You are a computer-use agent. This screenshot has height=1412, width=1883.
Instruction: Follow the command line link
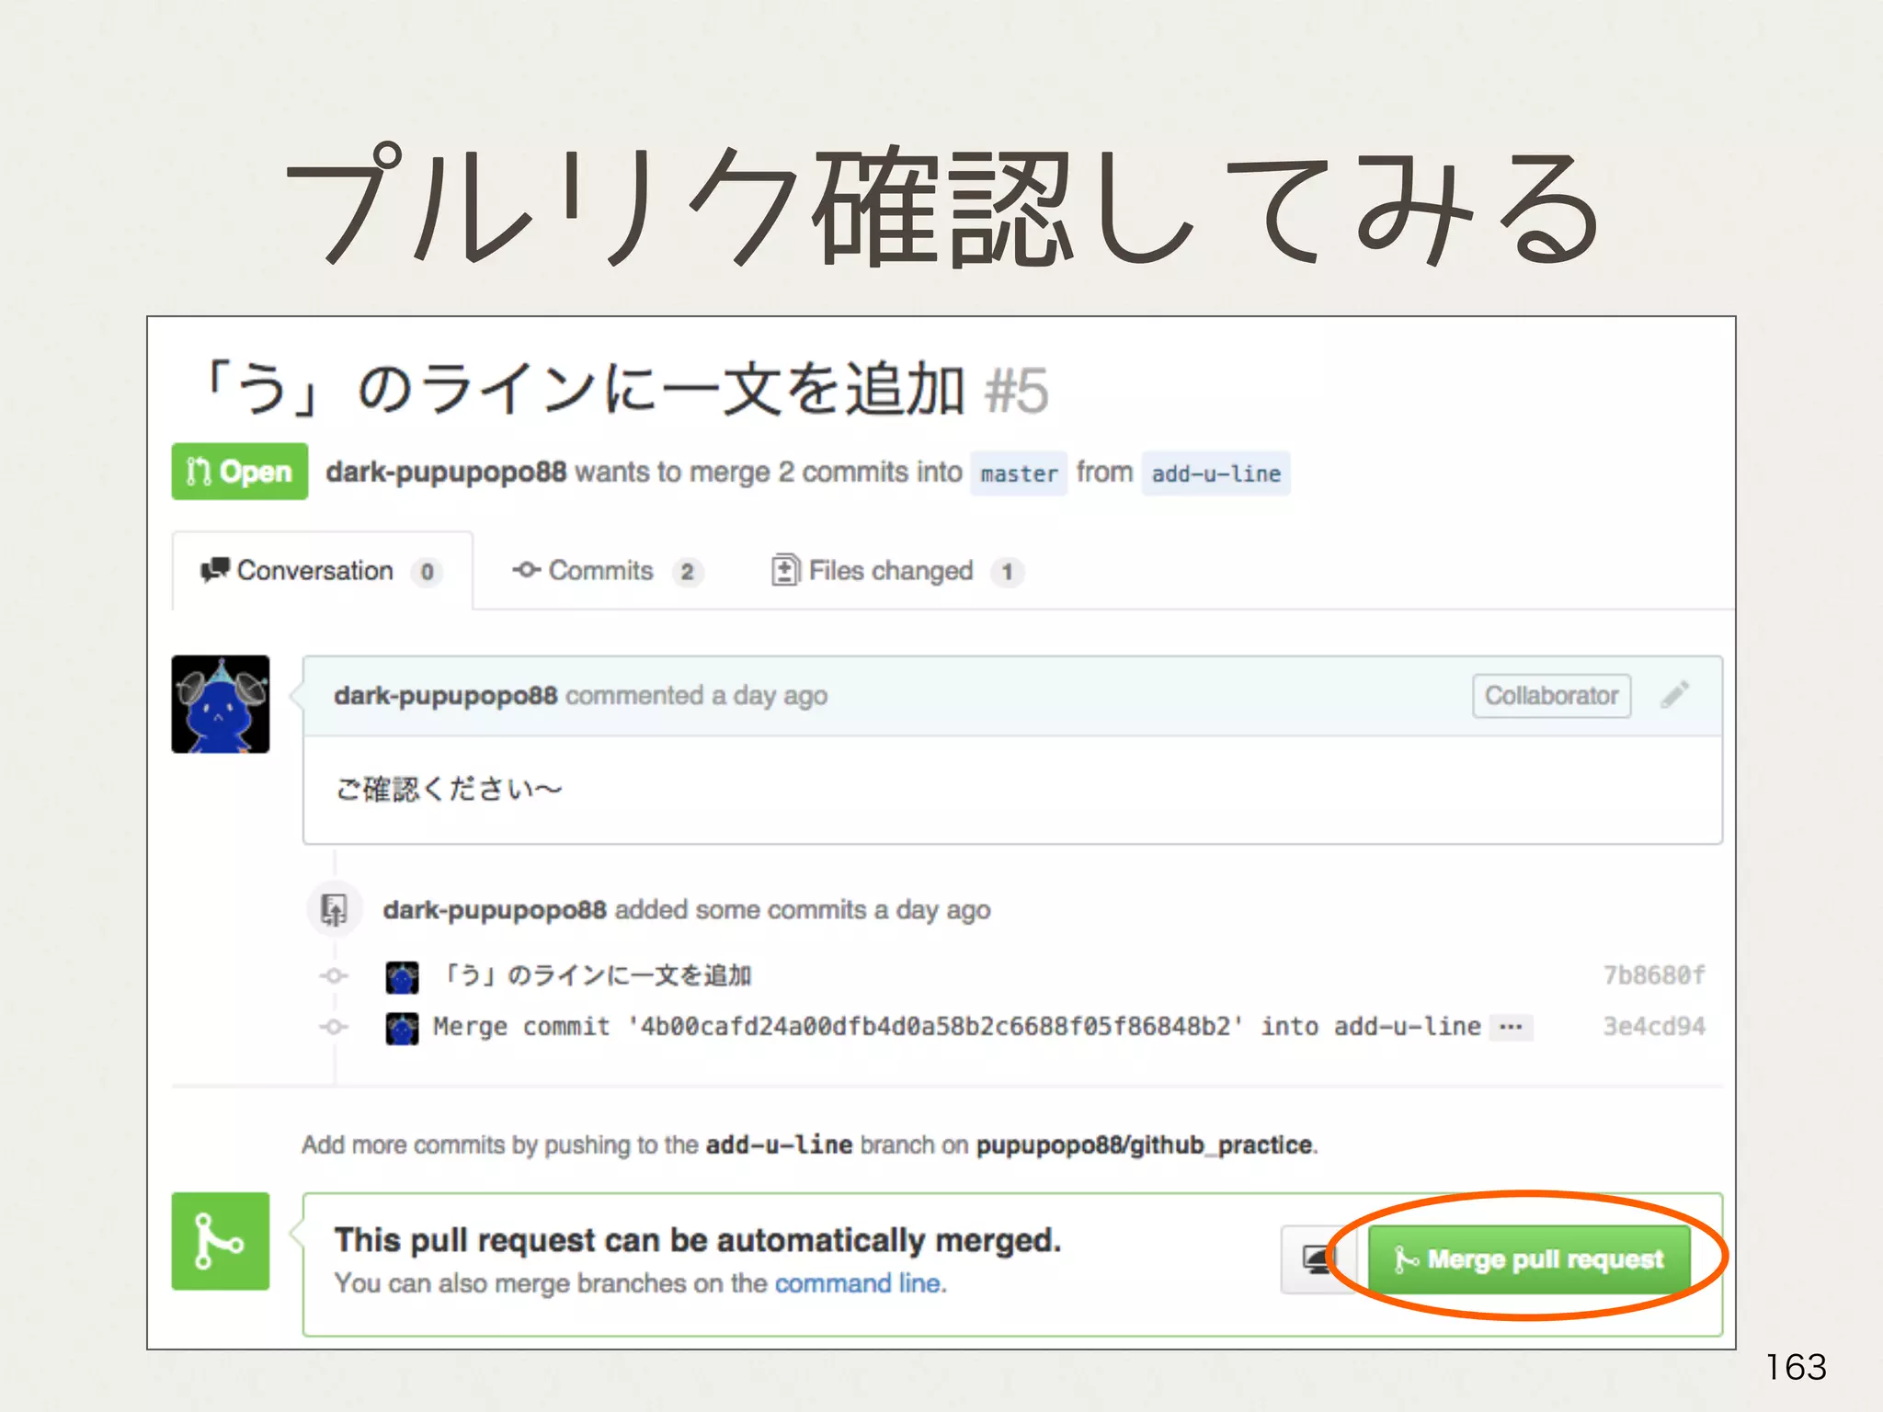coord(859,1283)
